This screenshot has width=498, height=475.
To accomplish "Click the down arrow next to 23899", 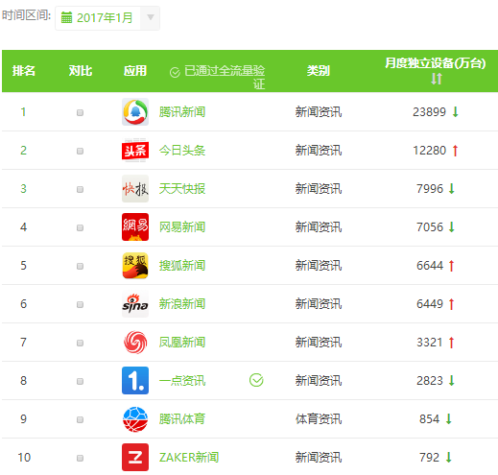I will tap(456, 112).
